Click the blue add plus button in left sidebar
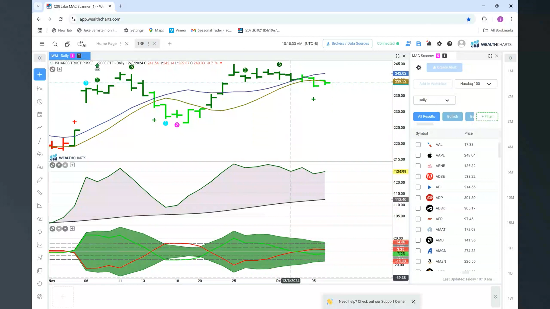The width and height of the screenshot is (550, 309). [40, 74]
